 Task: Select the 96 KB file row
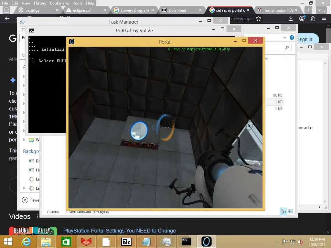click(274, 95)
